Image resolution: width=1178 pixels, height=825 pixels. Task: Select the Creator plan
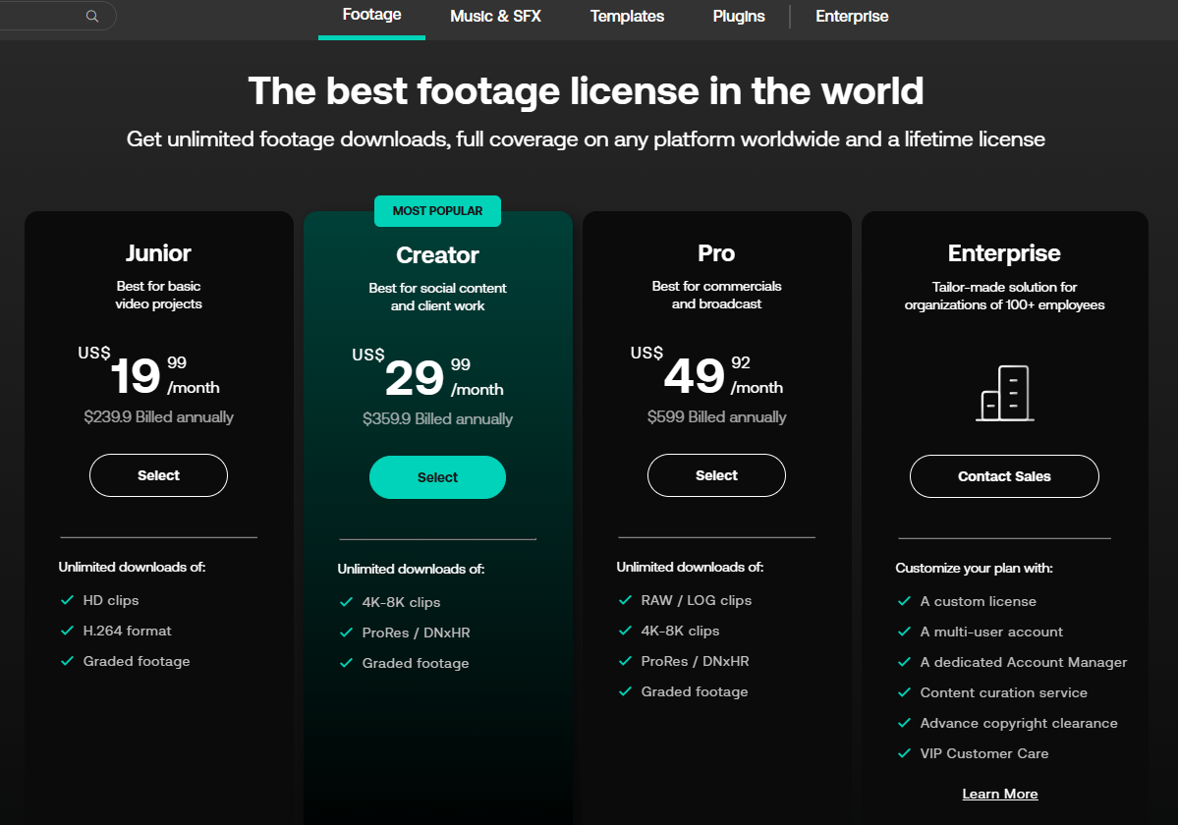437,477
